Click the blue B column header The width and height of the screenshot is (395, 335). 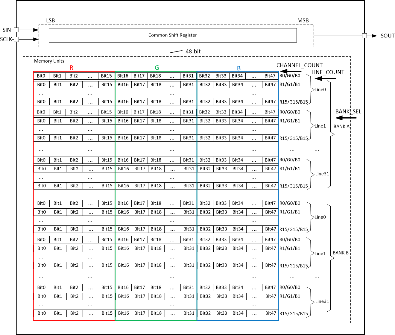[x=238, y=68]
